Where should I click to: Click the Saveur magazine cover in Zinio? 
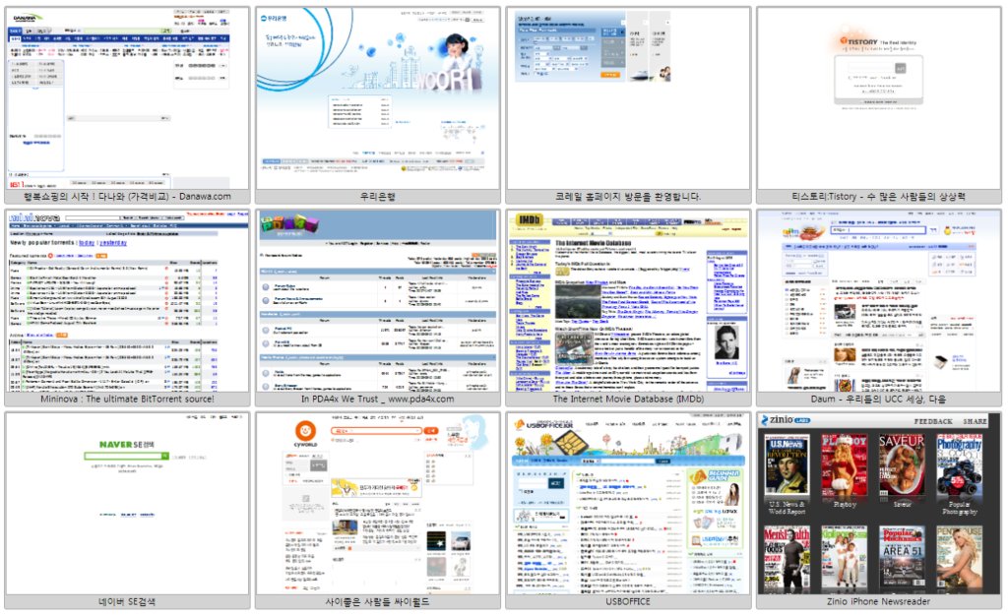tap(902, 465)
